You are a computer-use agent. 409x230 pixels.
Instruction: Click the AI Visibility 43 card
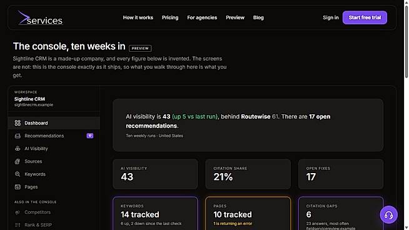click(x=155, y=174)
